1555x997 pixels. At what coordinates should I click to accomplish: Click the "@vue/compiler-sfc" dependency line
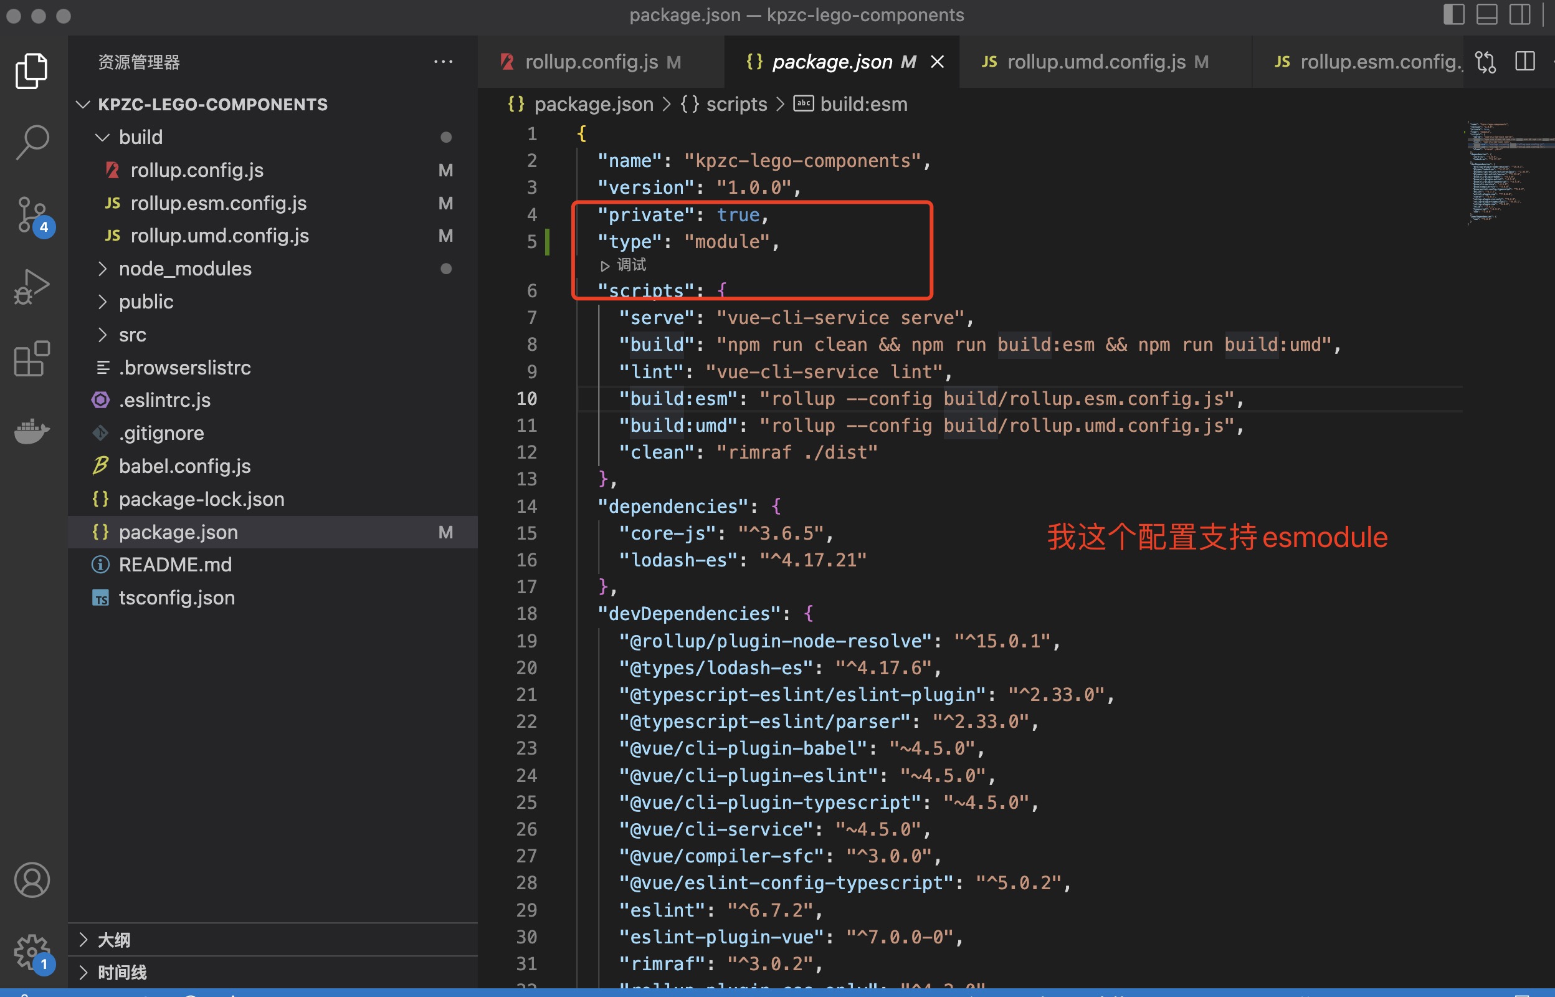pyautogui.click(x=780, y=857)
